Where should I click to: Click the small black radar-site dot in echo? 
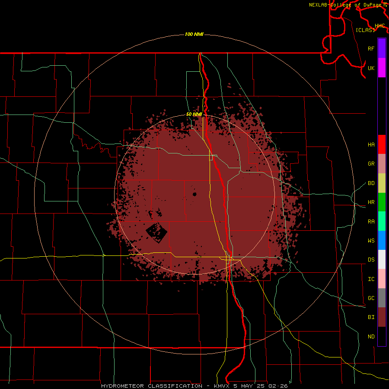click(x=194, y=194)
